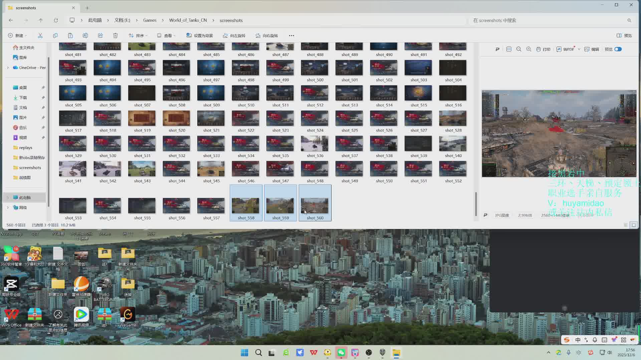
Task: Switch to details list view icon
Action: click(626, 225)
